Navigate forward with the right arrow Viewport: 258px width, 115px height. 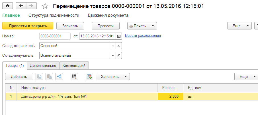tap(31, 6)
